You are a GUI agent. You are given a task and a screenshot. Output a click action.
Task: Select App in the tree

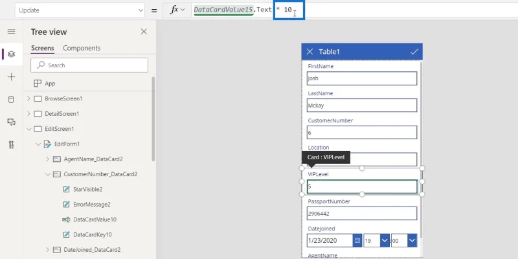[x=50, y=84]
